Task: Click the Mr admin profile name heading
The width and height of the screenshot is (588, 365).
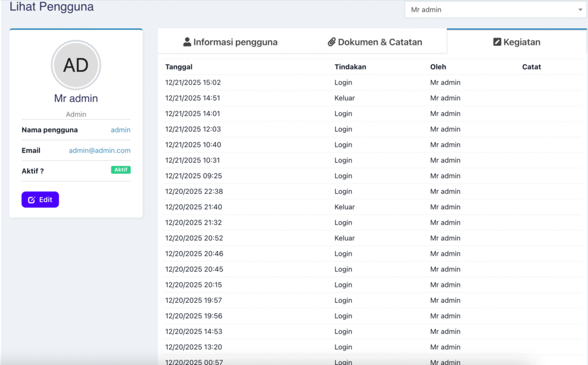Action: 76,98
